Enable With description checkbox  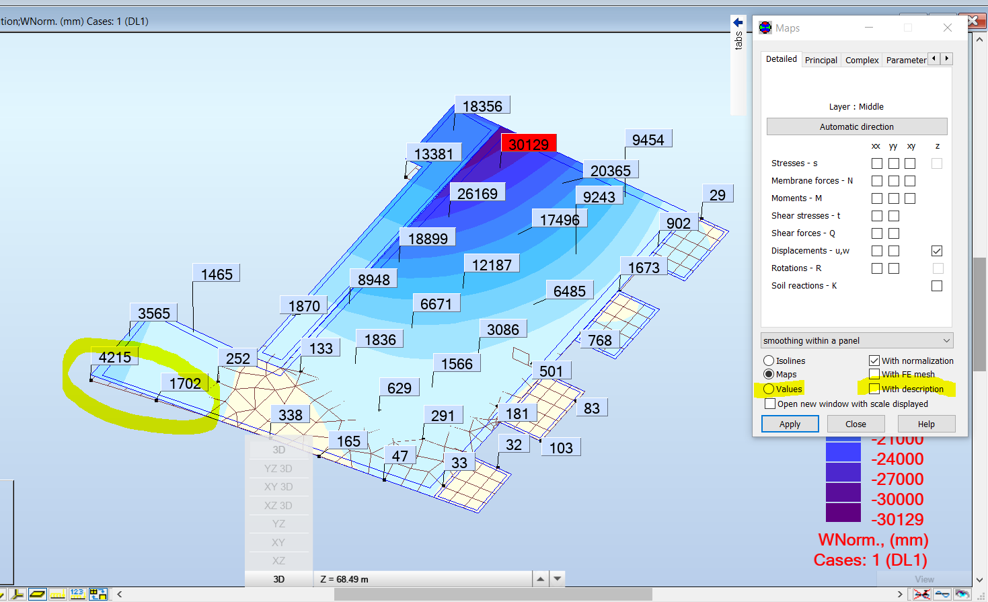point(874,389)
